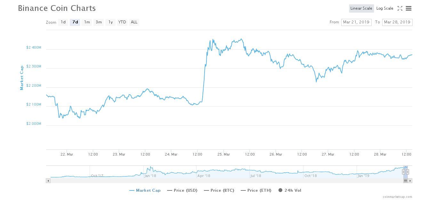
Task: Select the 1m zoom range
Action: (87, 22)
